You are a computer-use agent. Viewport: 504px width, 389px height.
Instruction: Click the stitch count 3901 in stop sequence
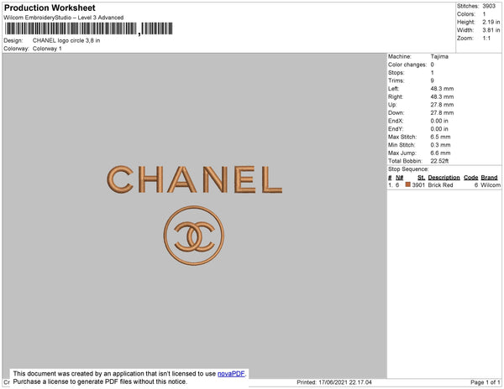(x=418, y=185)
